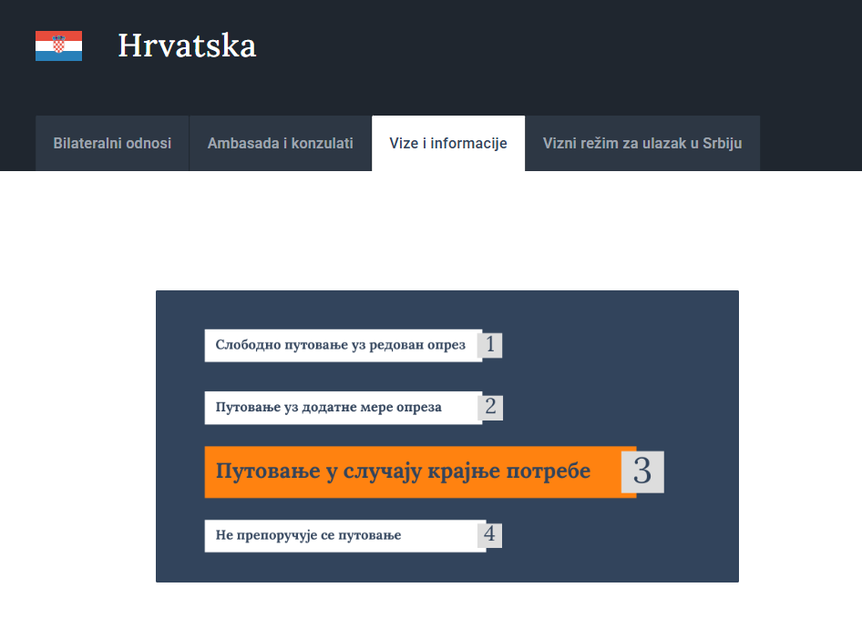Expand the Vizni režim za ulazak u Srbiju section
Image resolution: width=862 pixels, height=618 pixels.
[x=643, y=143]
